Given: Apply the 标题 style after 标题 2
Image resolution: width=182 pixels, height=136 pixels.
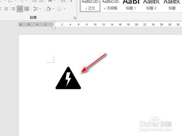Looking at the screenshot, I should click(172, 5).
